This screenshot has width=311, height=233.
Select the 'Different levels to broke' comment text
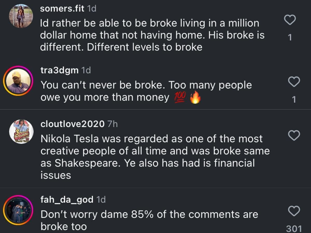(152, 35)
